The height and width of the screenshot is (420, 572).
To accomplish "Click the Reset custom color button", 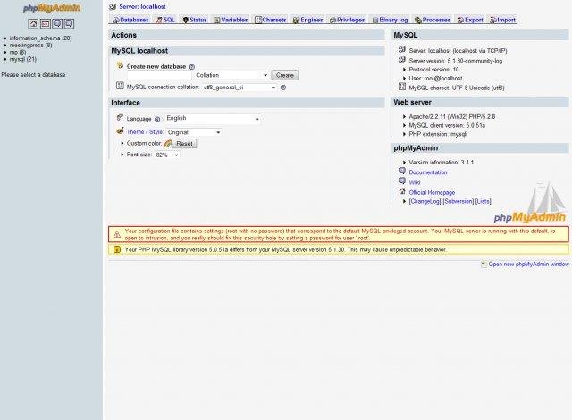I will point(184,144).
